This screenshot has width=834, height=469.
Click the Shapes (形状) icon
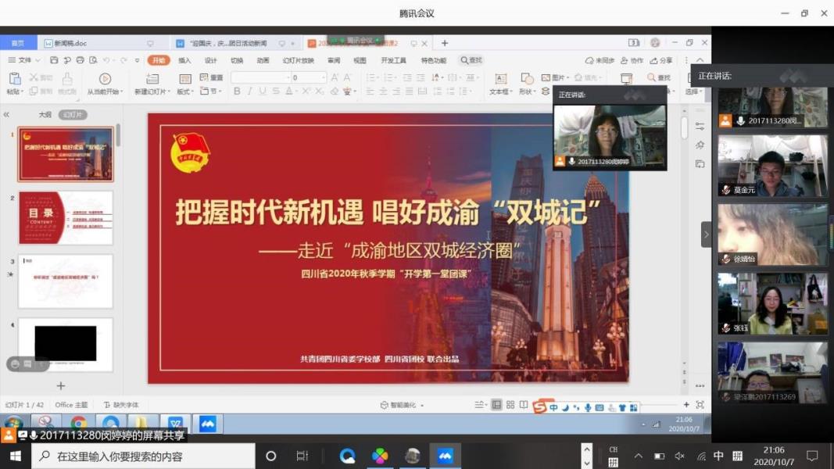(527, 79)
